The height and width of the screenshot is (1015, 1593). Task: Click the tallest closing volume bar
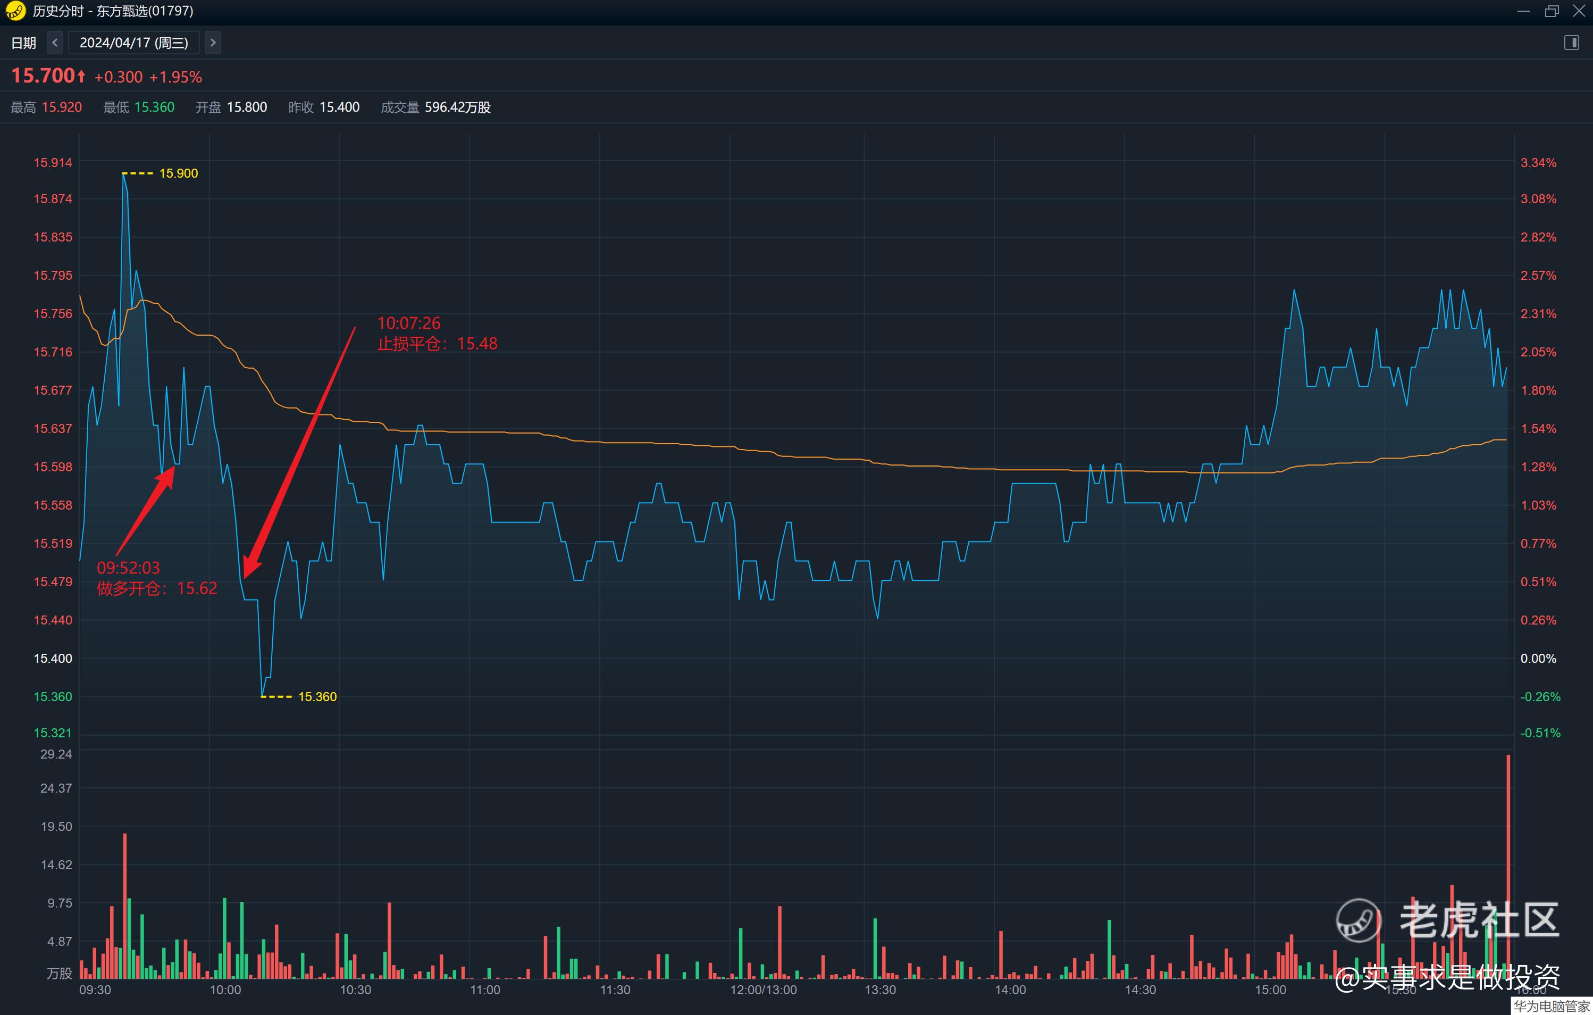click(1508, 867)
